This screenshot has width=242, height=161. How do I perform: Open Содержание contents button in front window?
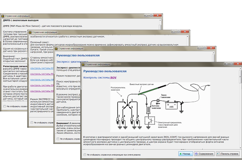click(x=204, y=154)
